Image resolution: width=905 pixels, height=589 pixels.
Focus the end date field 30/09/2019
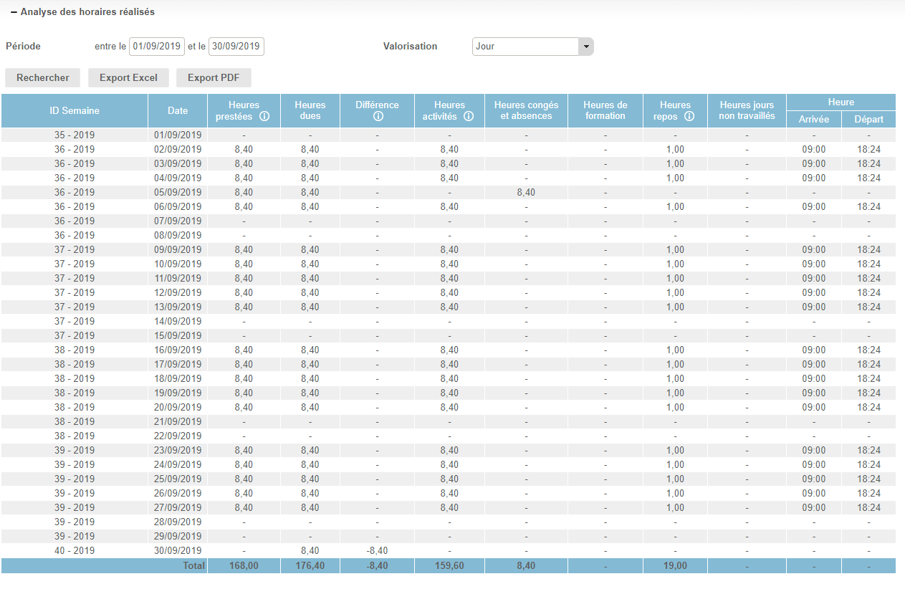pos(236,47)
